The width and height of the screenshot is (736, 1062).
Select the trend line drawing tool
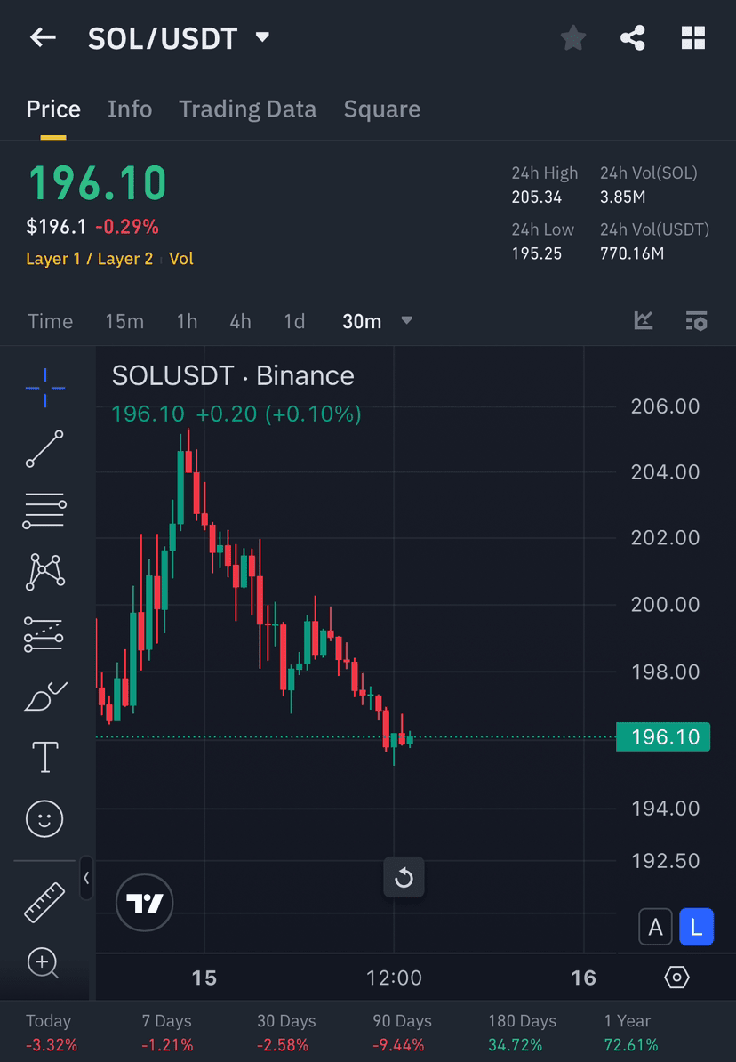coord(44,448)
